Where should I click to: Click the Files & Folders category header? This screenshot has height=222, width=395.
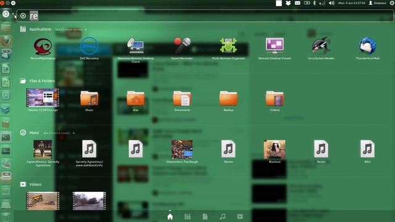click(38, 81)
